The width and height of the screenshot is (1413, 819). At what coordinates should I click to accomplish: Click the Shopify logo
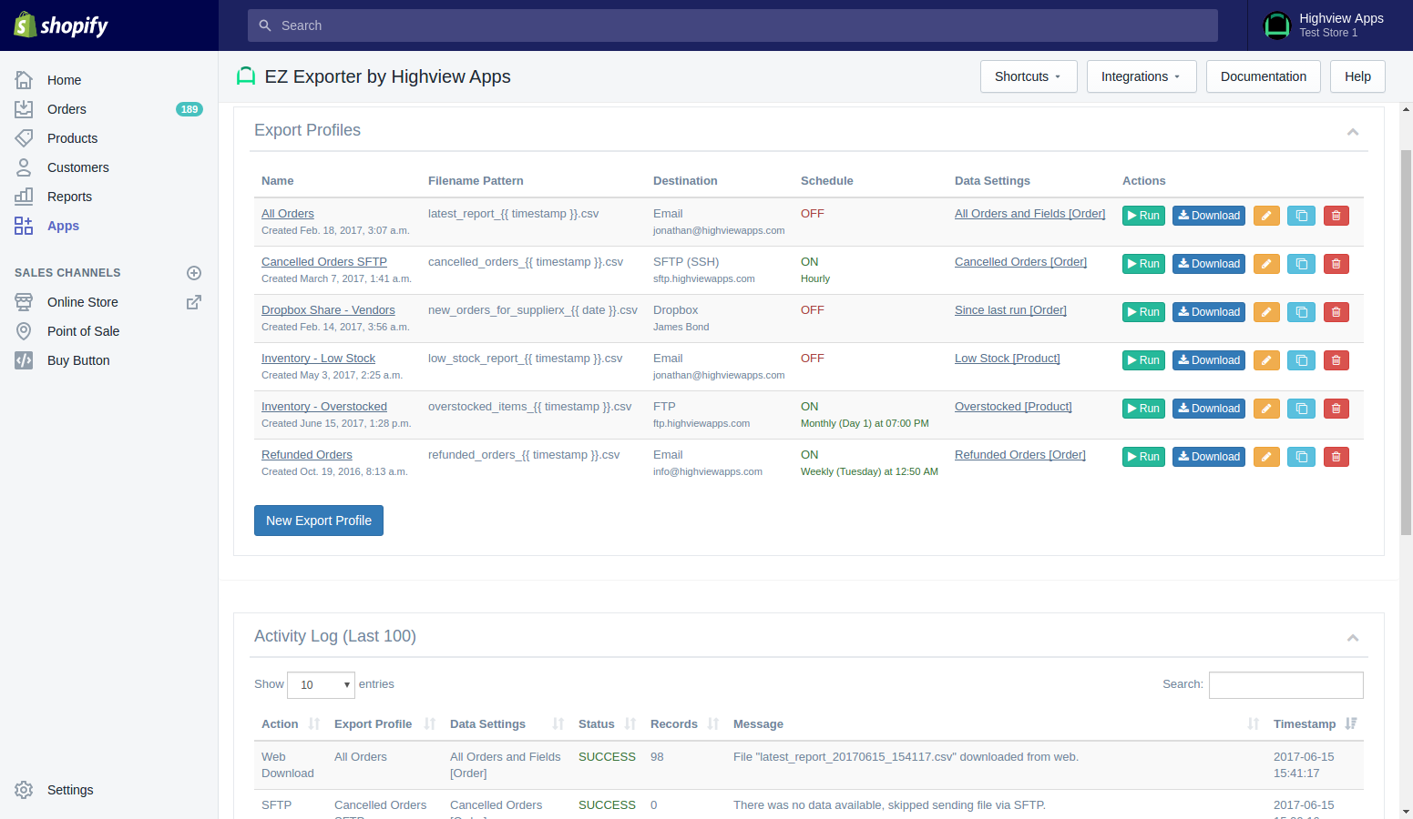click(61, 25)
